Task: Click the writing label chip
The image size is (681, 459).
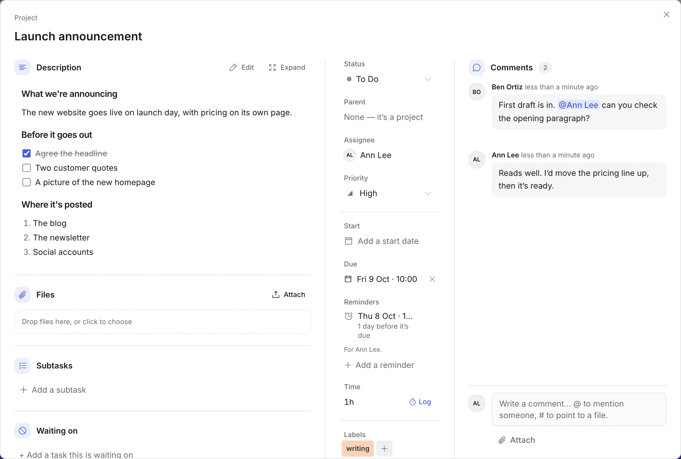Action: coord(358,448)
